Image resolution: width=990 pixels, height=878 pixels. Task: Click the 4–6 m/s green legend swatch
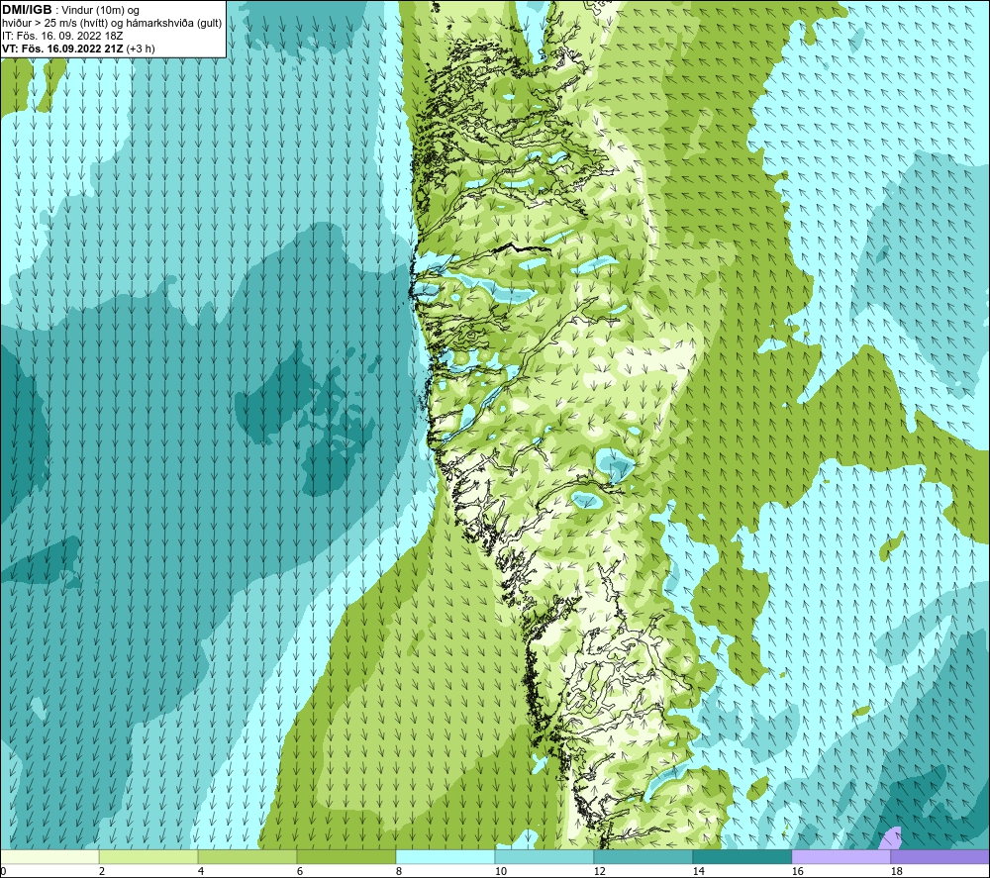tap(247, 856)
